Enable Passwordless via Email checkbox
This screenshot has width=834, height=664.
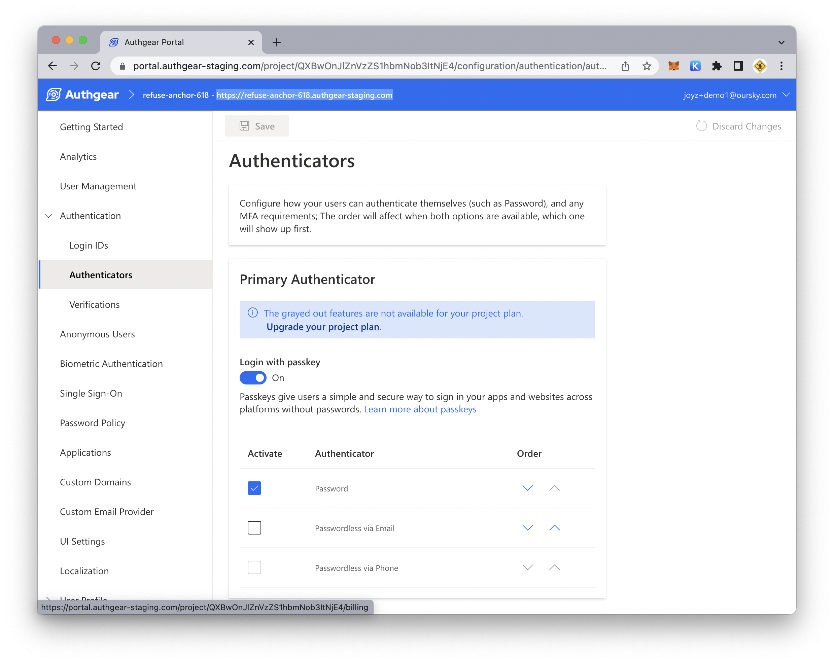click(254, 528)
